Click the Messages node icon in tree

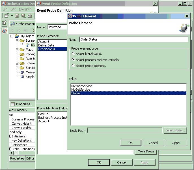coord(22,72)
